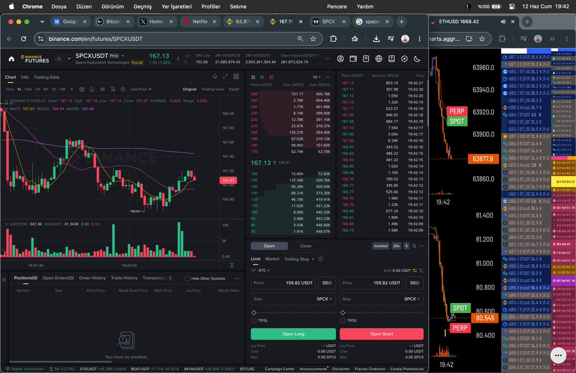Open short Size unit SPCX dropdown

[412, 299]
